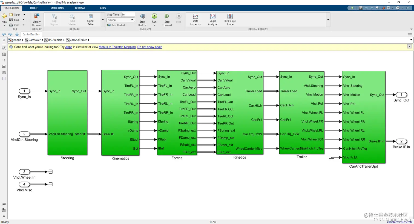
Task: Switch to the APPS tab
Action: click(103, 8)
